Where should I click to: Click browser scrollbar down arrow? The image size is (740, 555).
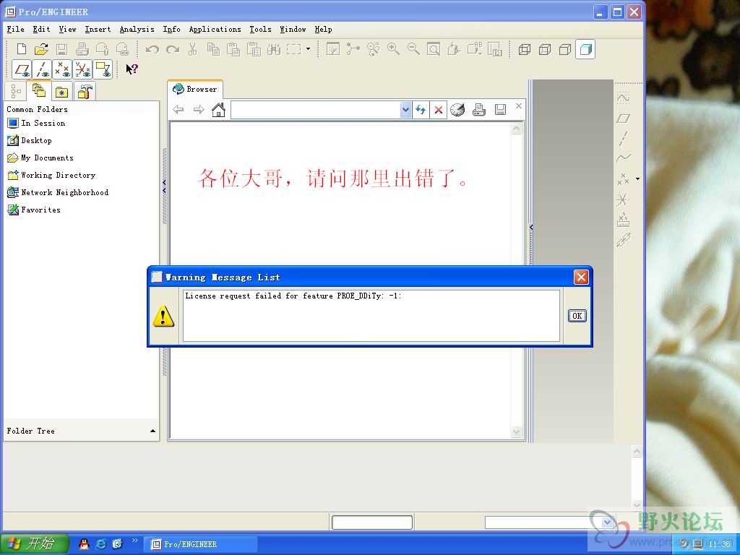[516, 432]
